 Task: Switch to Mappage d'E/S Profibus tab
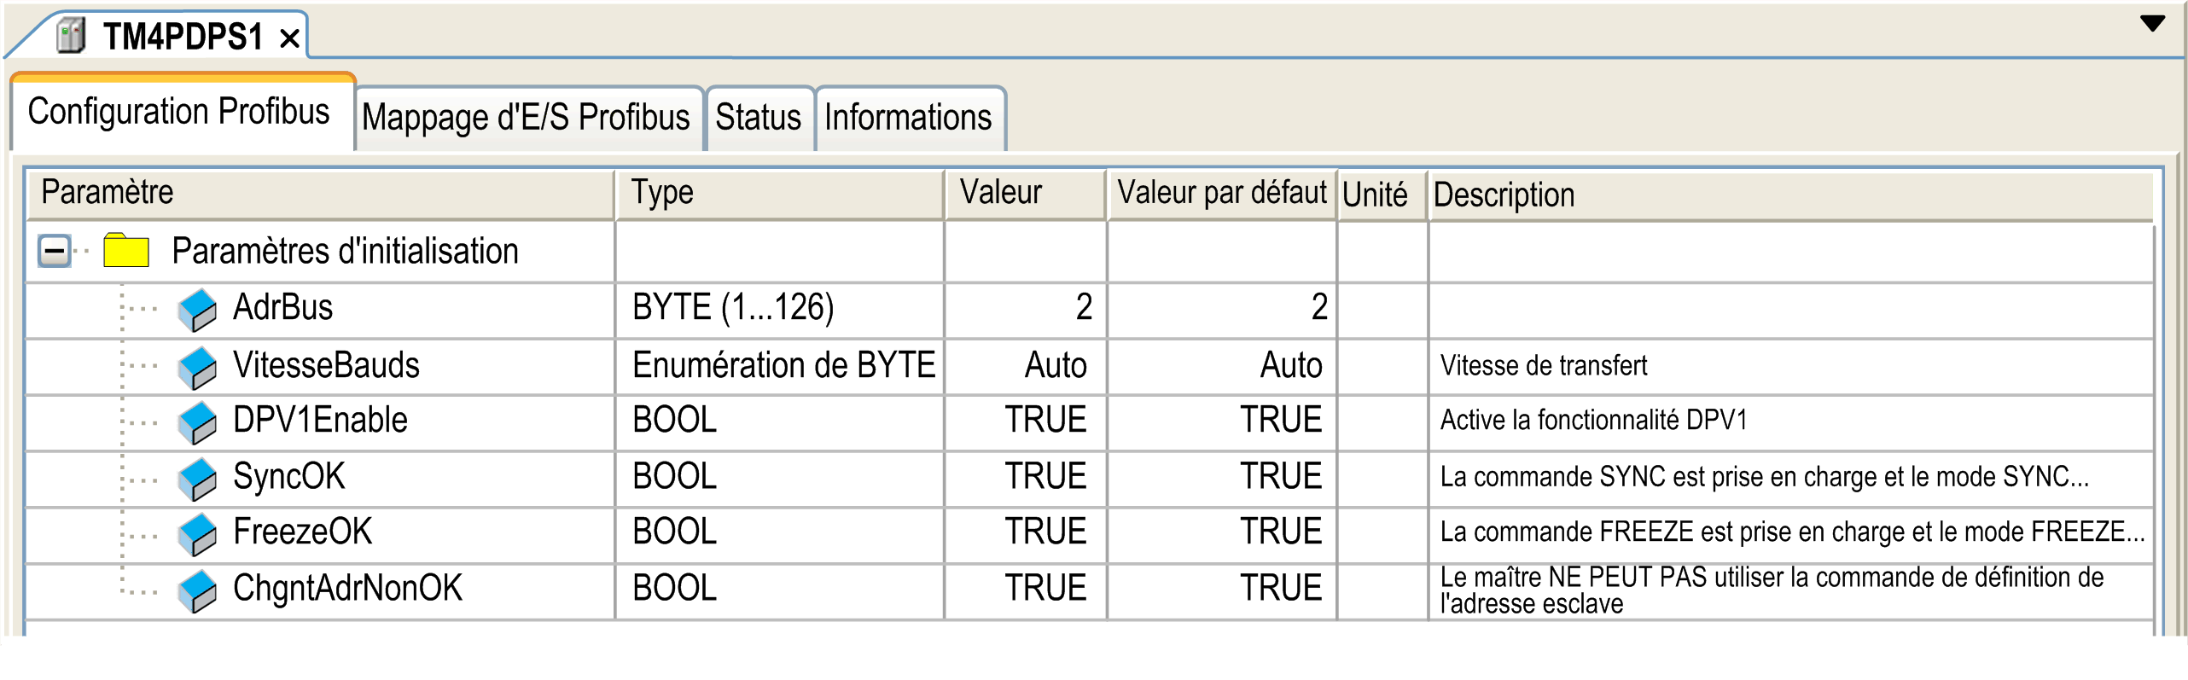pyautogui.click(x=526, y=118)
